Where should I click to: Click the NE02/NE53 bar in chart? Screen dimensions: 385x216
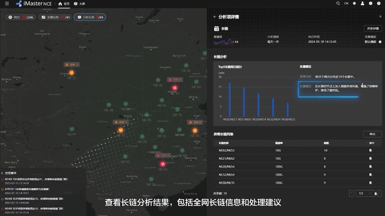coord(230,100)
